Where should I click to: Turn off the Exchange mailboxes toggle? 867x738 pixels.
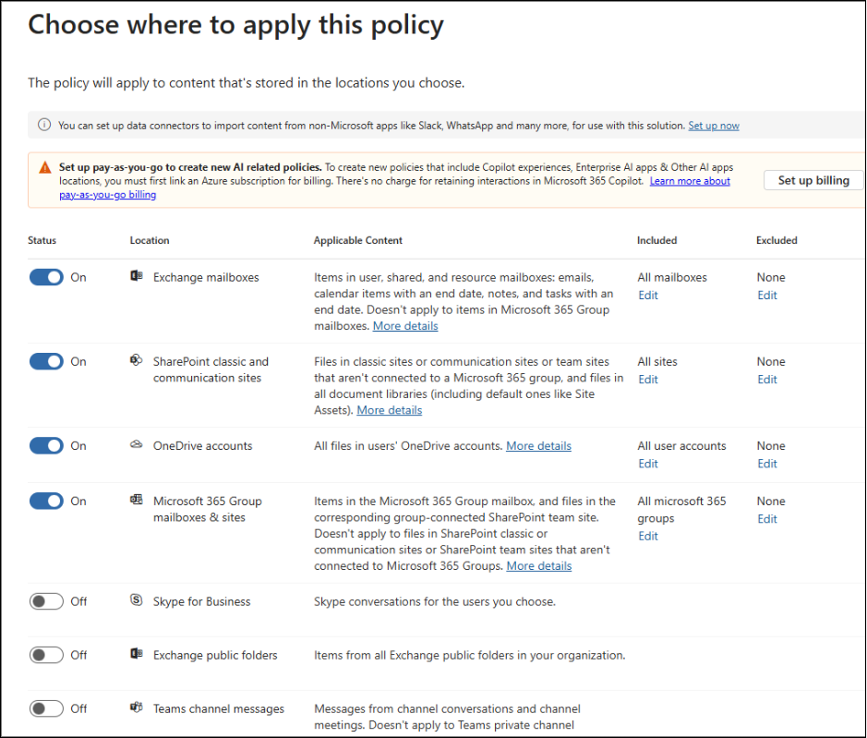coord(46,277)
